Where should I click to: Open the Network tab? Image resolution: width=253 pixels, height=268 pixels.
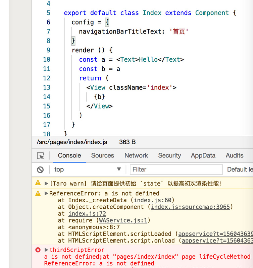pos(136,155)
